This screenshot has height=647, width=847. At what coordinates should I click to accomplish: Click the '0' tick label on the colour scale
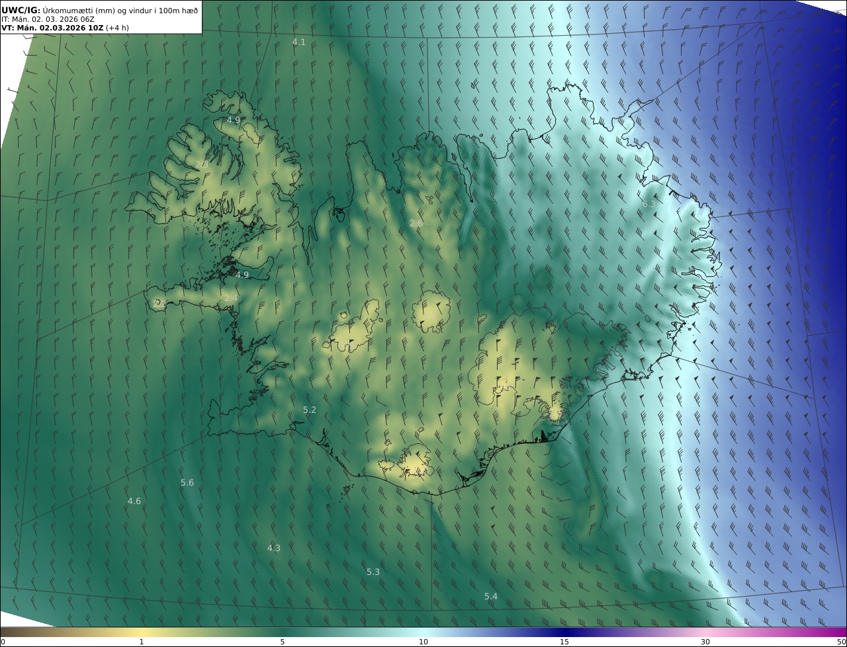click(3, 642)
